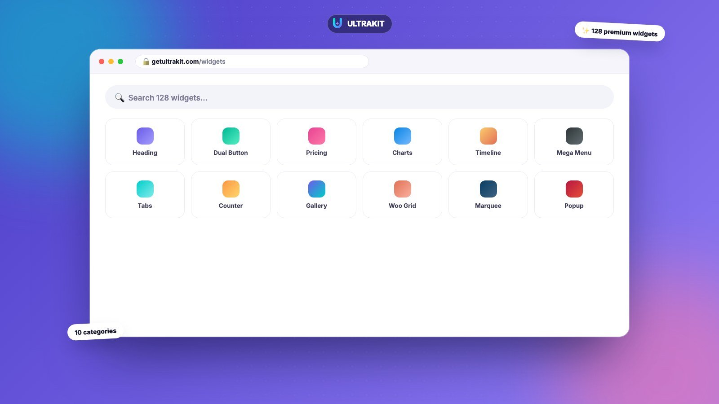Click the UltraKit logo icon
719x404 pixels.
tap(337, 23)
